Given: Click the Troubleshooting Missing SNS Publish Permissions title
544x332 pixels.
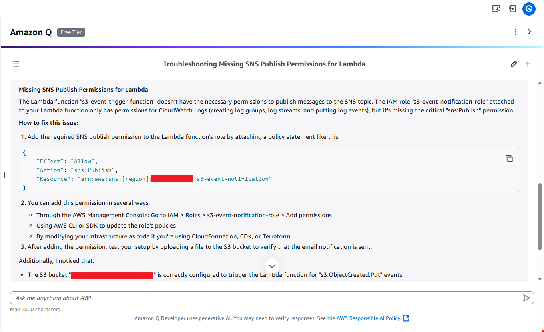Looking at the screenshot, I should point(264,64).
